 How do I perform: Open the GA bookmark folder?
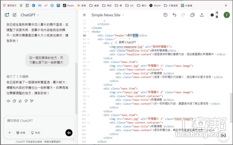point(129,6)
